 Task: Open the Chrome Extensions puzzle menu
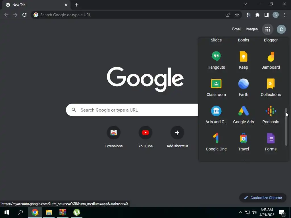tap(257, 15)
